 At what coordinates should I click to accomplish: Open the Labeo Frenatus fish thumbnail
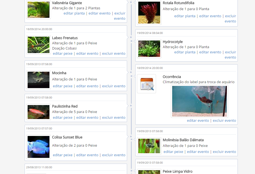39,45
